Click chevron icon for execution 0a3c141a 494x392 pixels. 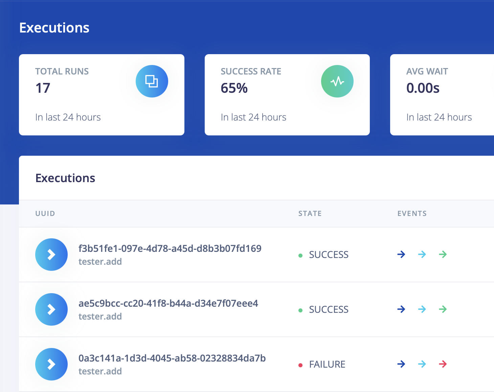point(51,364)
